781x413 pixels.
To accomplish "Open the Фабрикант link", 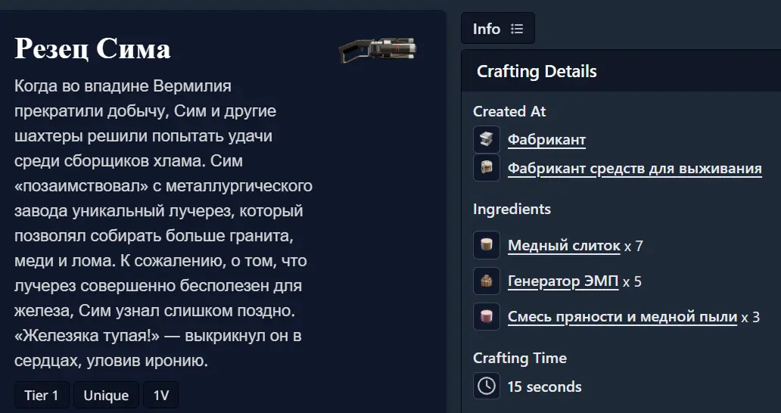I will tap(546, 140).
